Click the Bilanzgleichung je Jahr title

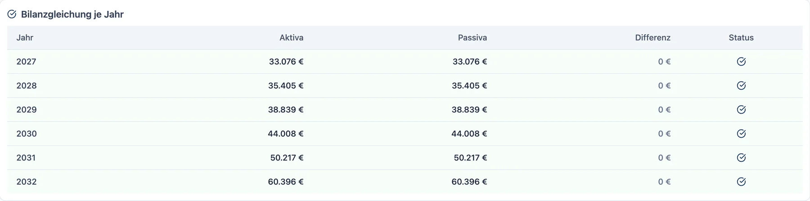click(x=72, y=14)
